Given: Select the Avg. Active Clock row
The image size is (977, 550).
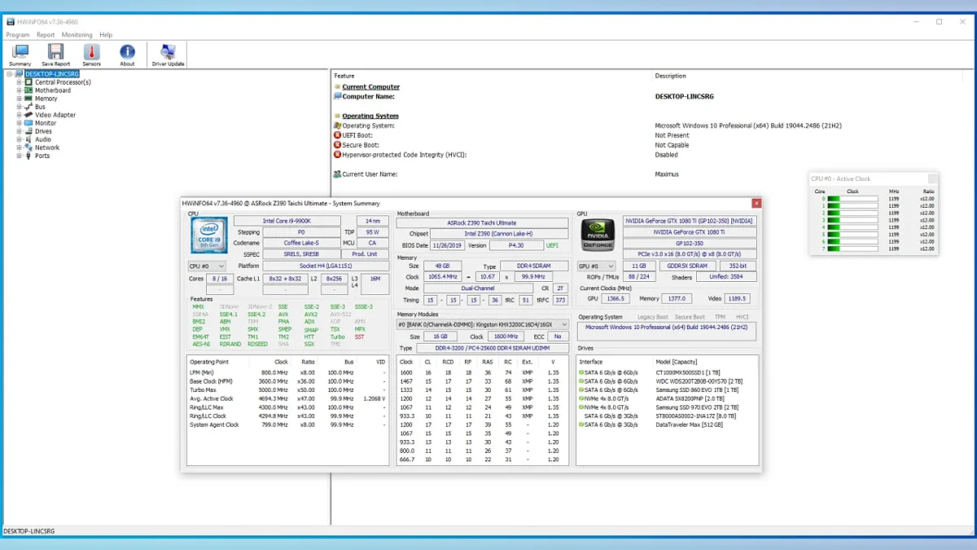Looking at the screenshot, I should [x=287, y=398].
